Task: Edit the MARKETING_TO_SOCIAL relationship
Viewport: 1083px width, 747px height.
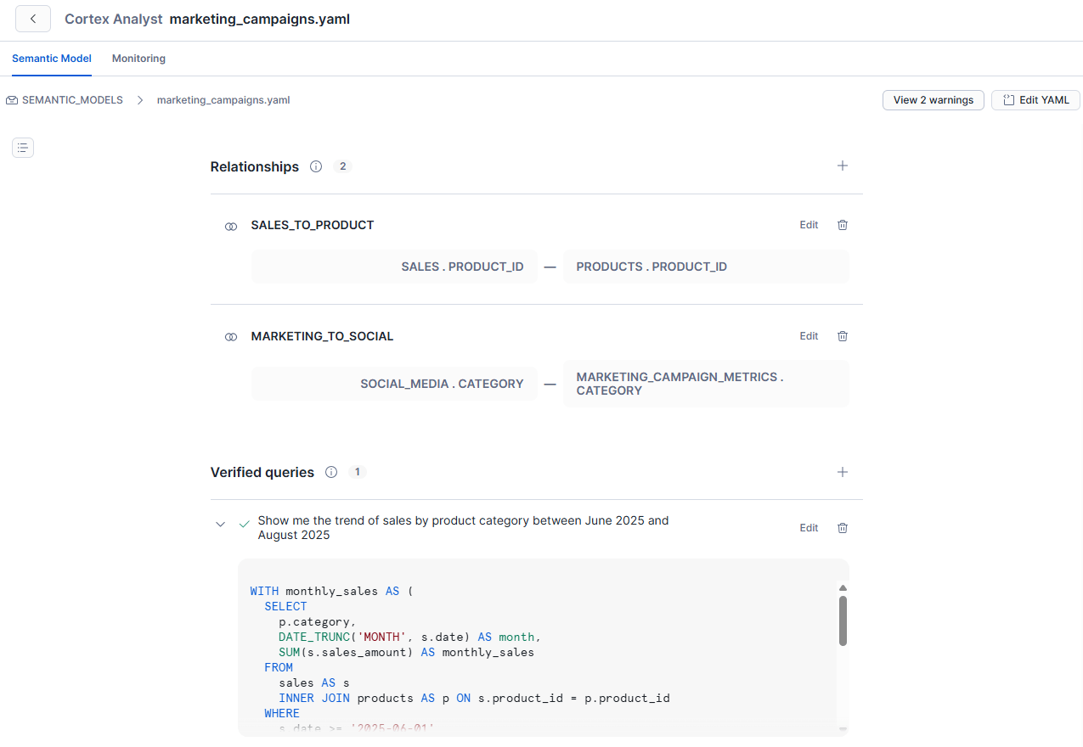Action: [x=809, y=336]
